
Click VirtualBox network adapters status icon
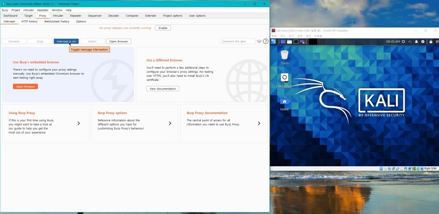point(394,169)
